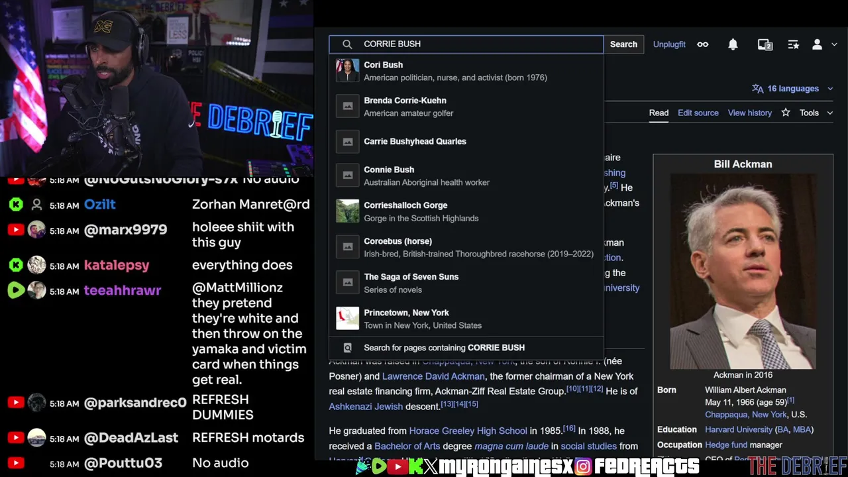Click the Instagram icon before FEDREACTS
This screenshot has width=848, height=477.
(x=583, y=467)
